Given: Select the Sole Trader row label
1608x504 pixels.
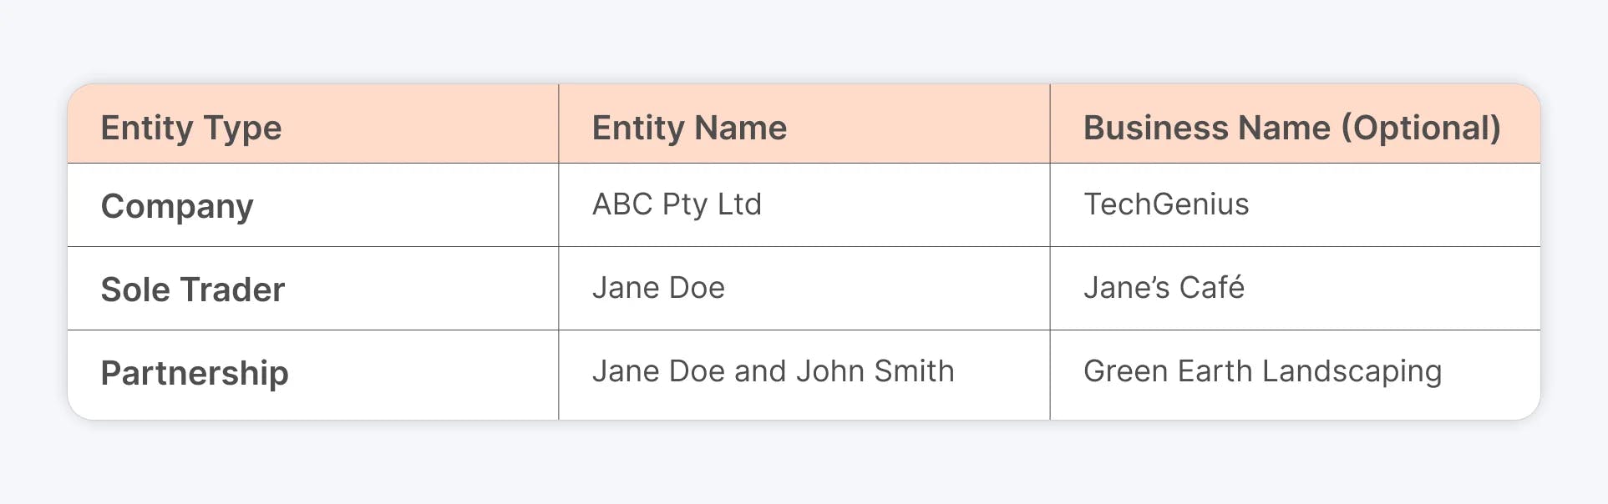Looking at the screenshot, I should (193, 290).
